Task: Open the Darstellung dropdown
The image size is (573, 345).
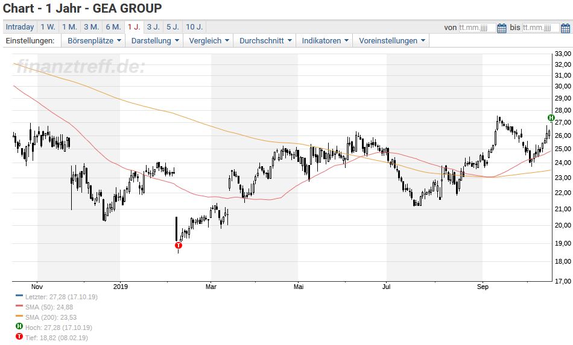Action: click(155, 40)
